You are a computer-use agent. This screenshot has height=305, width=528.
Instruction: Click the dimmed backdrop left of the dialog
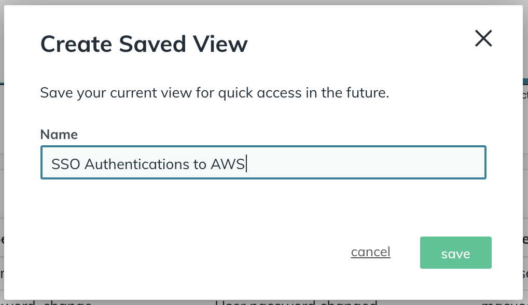click(2, 156)
